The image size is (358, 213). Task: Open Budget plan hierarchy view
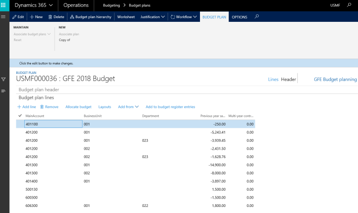tap(91, 17)
